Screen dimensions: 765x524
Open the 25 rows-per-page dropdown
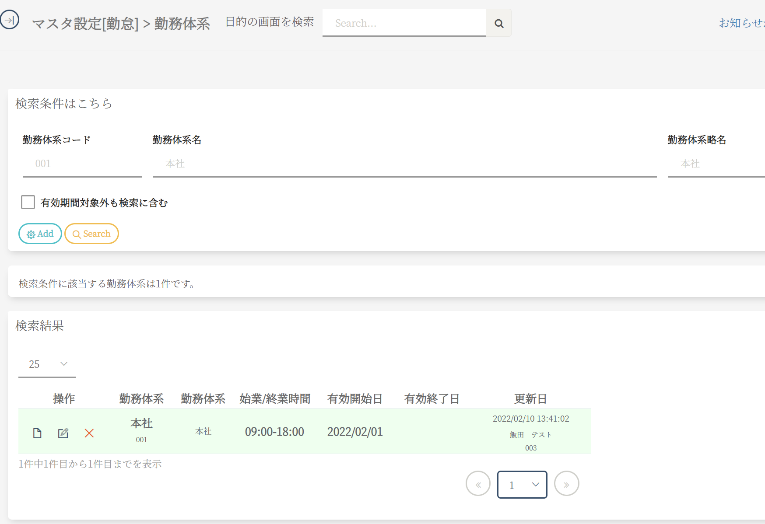click(x=47, y=364)
